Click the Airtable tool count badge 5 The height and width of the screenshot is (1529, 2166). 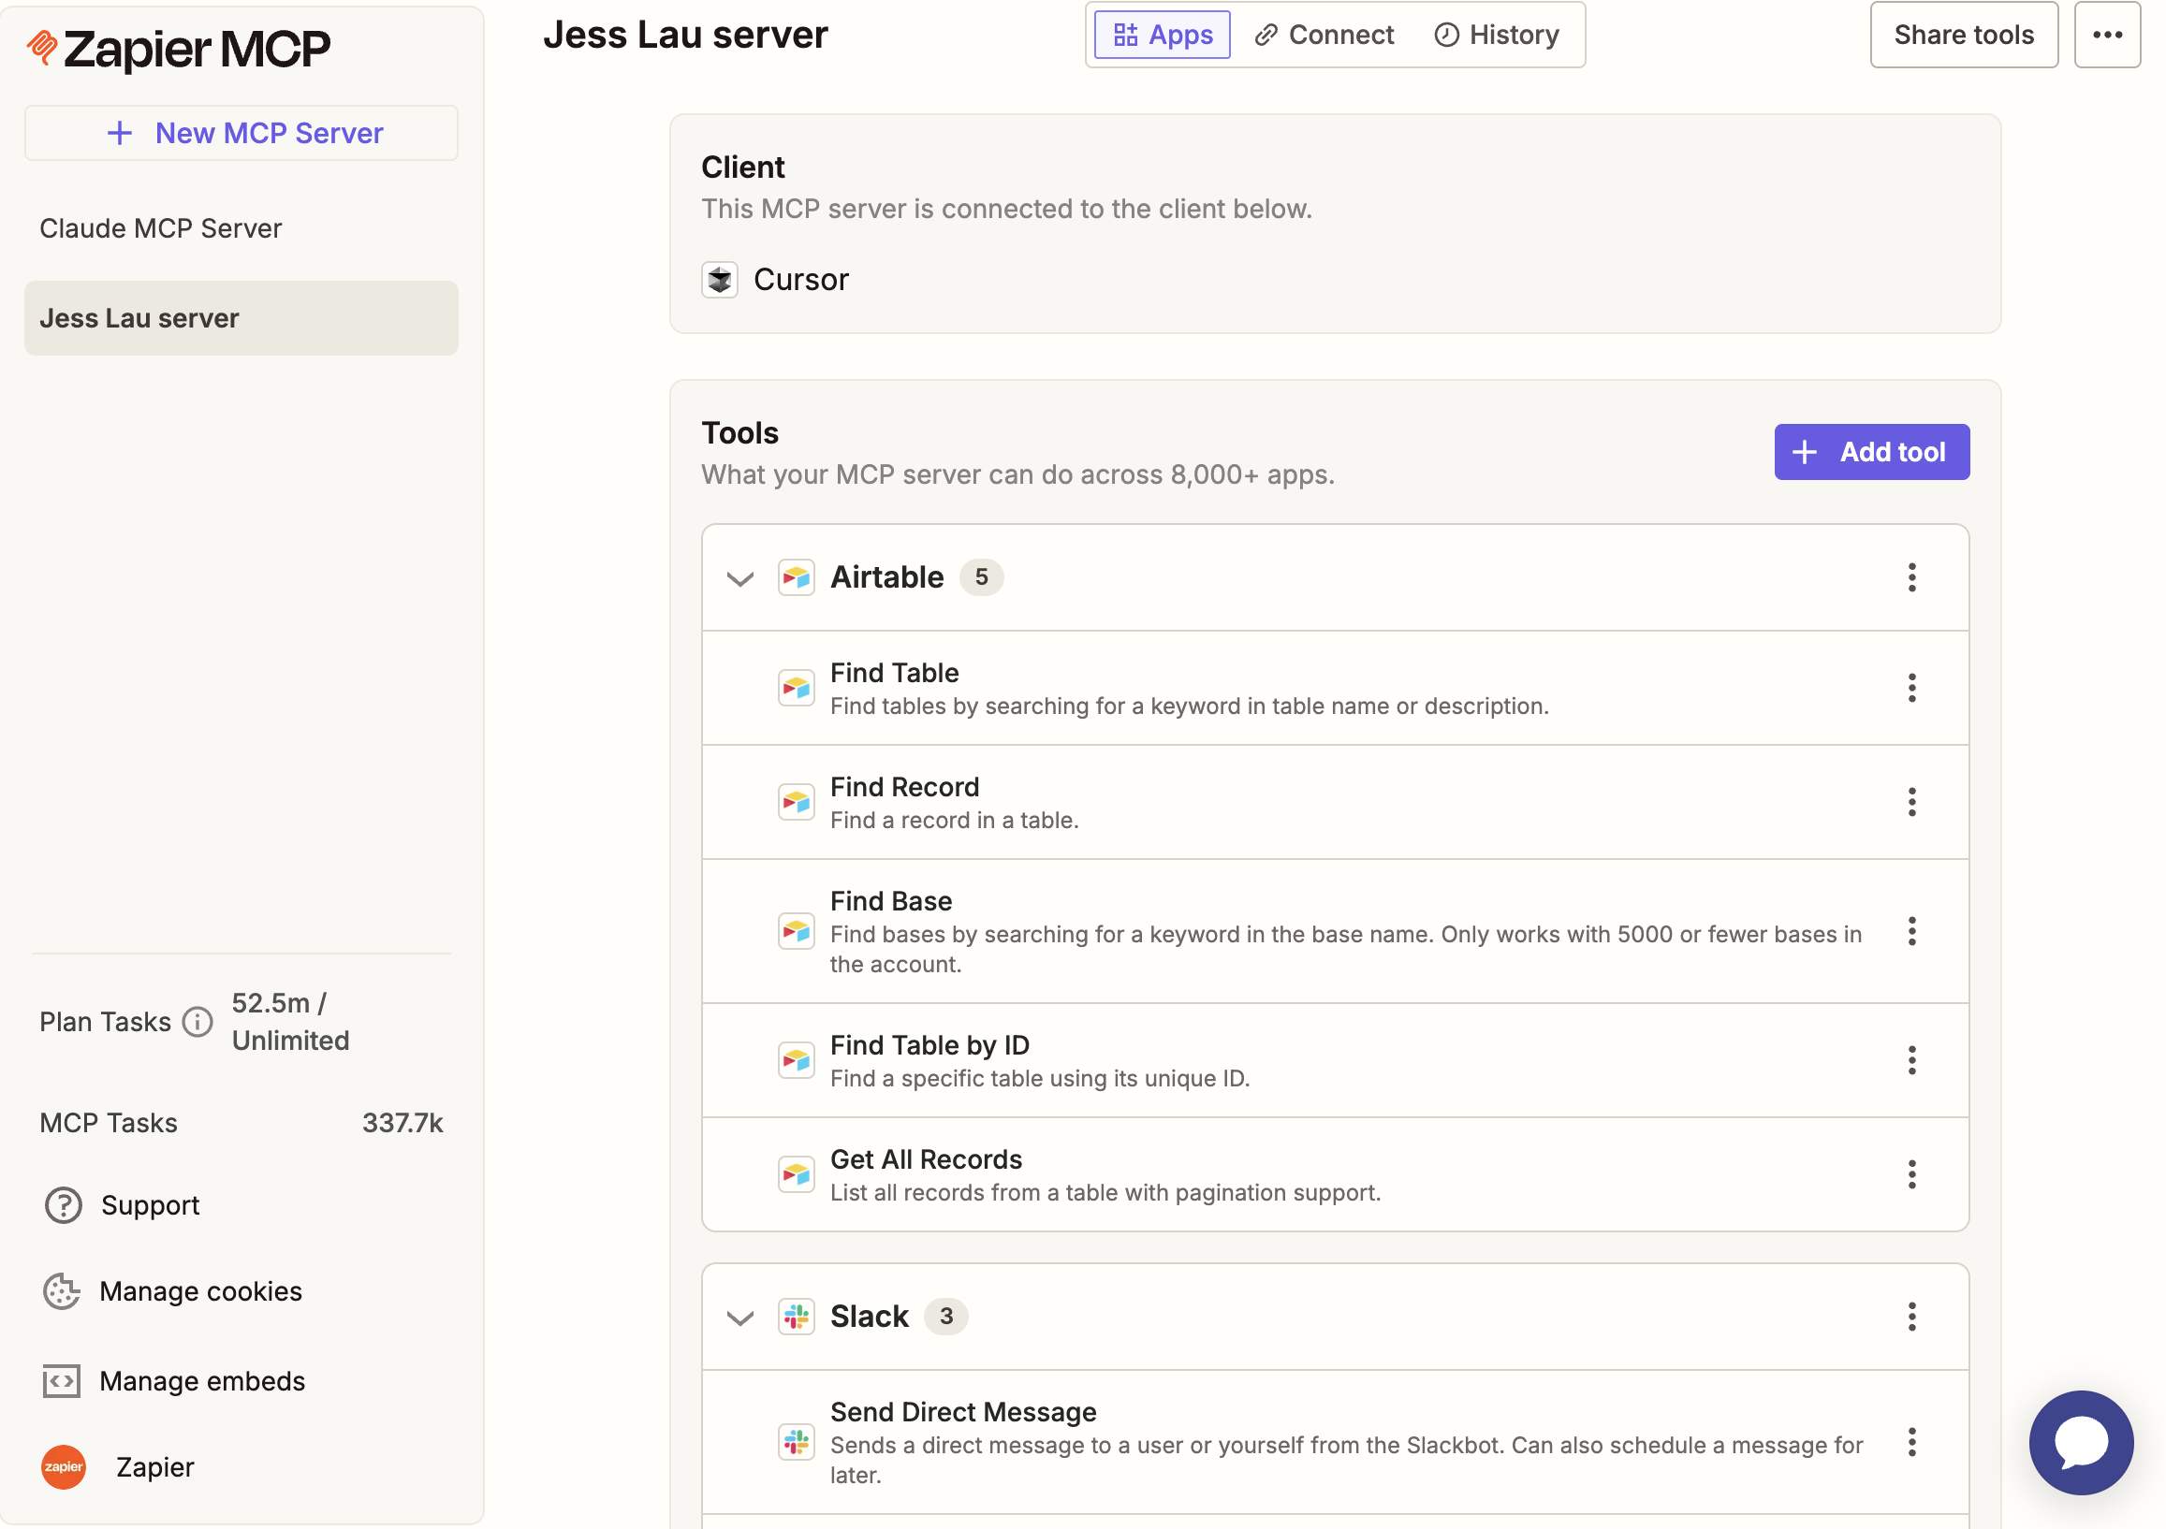click(981, 577)
